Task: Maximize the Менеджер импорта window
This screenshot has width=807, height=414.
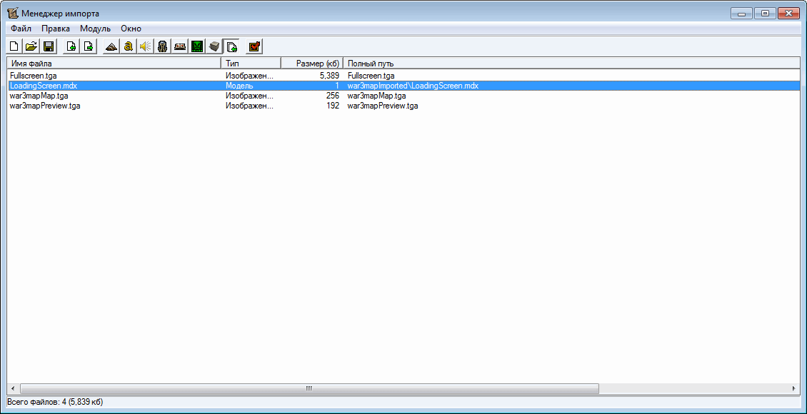Action: (766, 14)
